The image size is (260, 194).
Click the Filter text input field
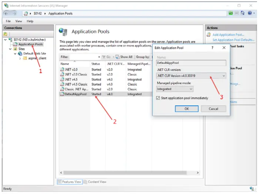pos(84,57)
